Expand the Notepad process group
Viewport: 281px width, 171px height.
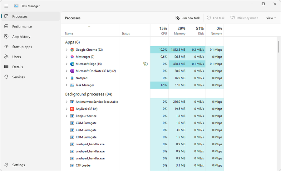(67, 78)
